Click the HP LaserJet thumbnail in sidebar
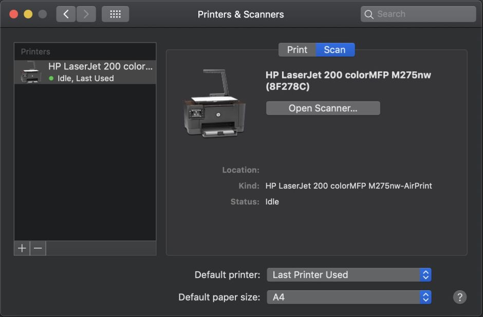Viewport: 483px width, 317px height. pyautogui.click(x=31, y=72)
